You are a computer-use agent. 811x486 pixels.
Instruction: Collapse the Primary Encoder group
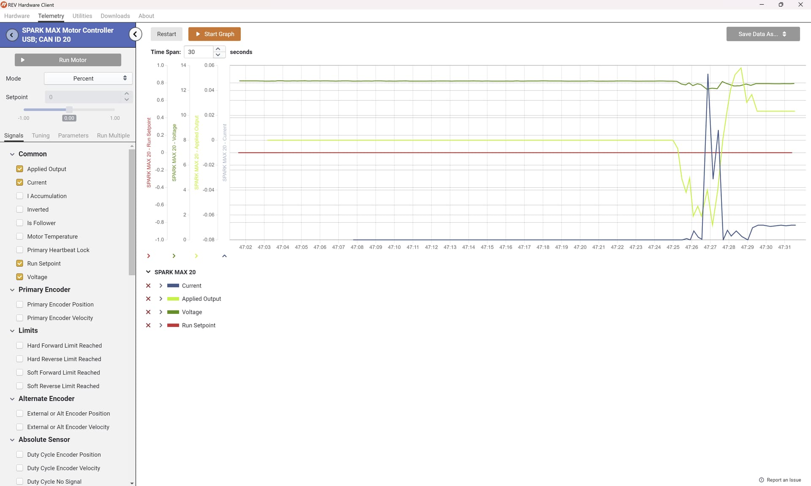click(x=12, y=290)
